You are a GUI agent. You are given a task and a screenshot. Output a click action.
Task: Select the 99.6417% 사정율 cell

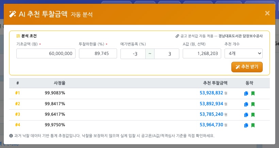(55, 114)
